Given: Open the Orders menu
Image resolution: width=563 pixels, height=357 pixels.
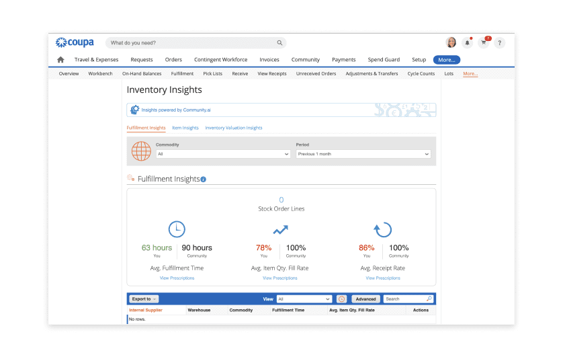Looking at the screenshot, I should click(173, 60).
